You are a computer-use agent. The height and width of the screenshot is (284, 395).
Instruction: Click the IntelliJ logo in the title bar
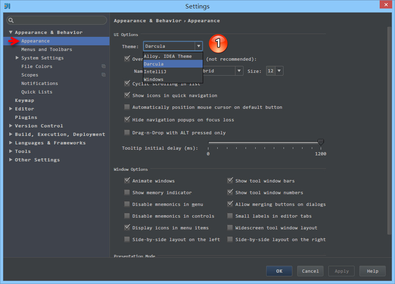point(7,6)
